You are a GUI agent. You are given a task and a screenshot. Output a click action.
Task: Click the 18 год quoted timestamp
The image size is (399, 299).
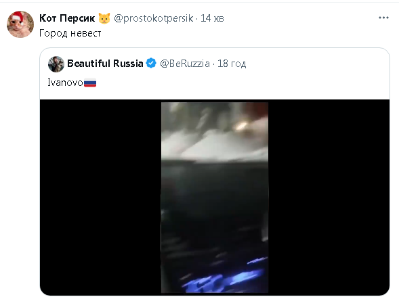click(232, 64)
